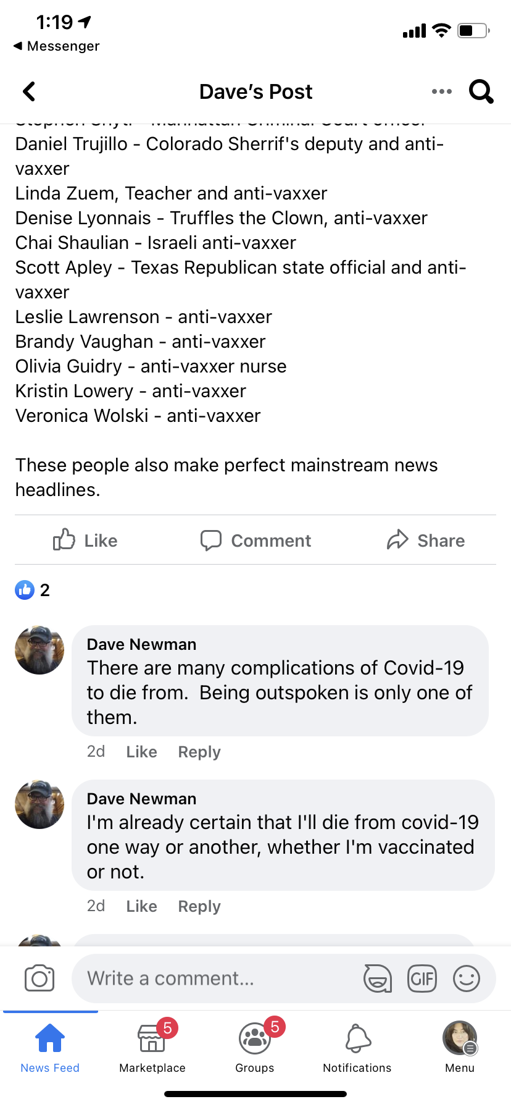Reply to the 'already certain' comment
The width and height of the screenshot is (511, 1107).
point(199,906)
